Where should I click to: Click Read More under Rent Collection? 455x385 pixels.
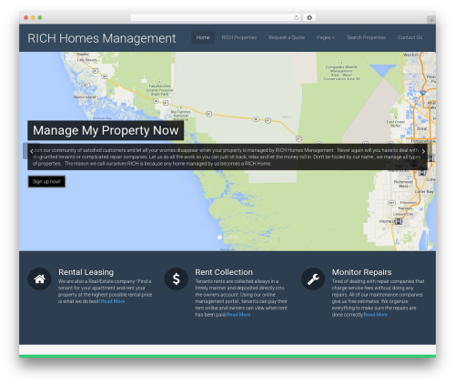238,315
